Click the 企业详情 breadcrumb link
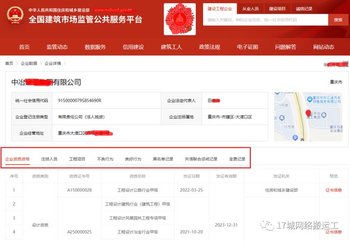Screen dimensions: 350x241 click(52, 64)
